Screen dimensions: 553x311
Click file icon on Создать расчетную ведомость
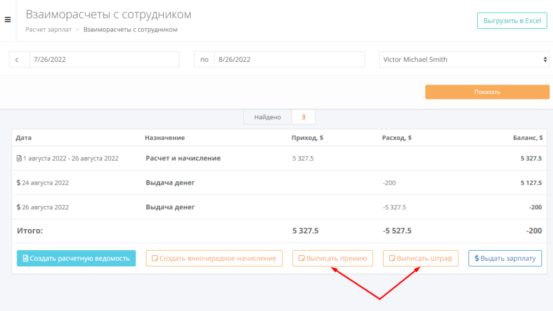(x=25, y=259)
